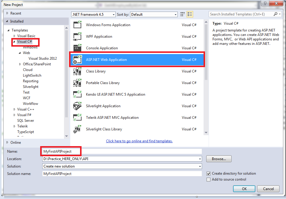Image resolution: width=286 pixels, height=199 pixels.
Task: Open 'Click here to go online and find templates' link
Action: (139, 141)
